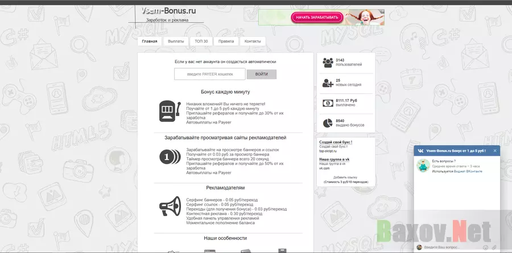512x253 pixels.
Task: Click the paperclip attachment icon in chat widget
Action: pyautogui.click(x=494, y=247)
